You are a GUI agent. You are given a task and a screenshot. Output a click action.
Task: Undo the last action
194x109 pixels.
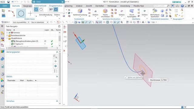[12, 2]
